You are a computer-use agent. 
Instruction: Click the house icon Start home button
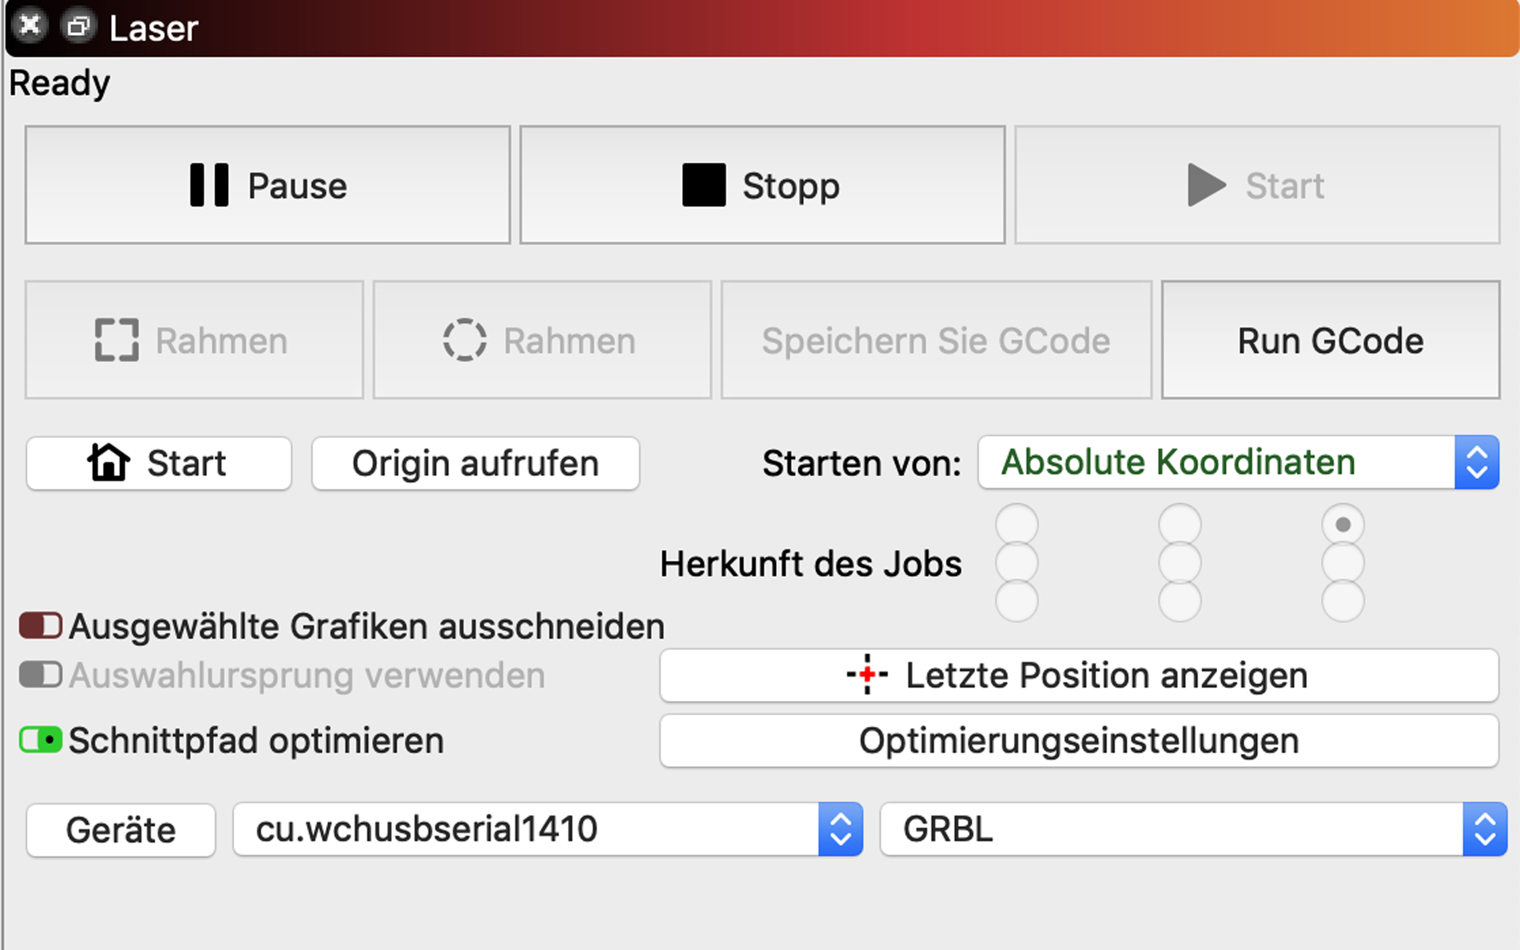pos(158,464)
